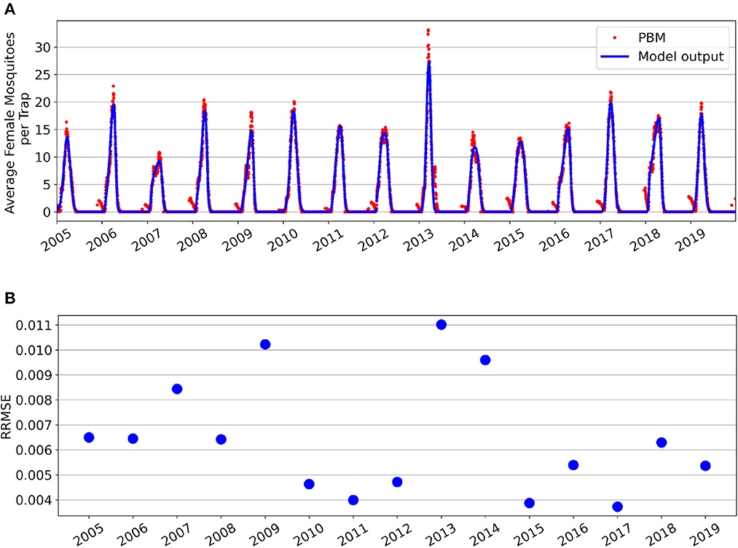This screenshot has width=738, height=548.
Task: Click the 'RRMSE' axis title
Action: click(6, 417)
